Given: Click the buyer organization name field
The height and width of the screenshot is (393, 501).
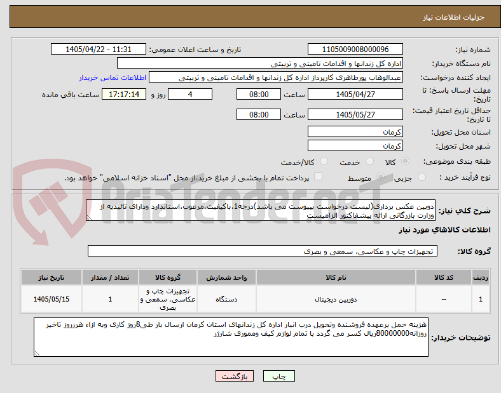Looking at the screenshot, I should 260,63.
